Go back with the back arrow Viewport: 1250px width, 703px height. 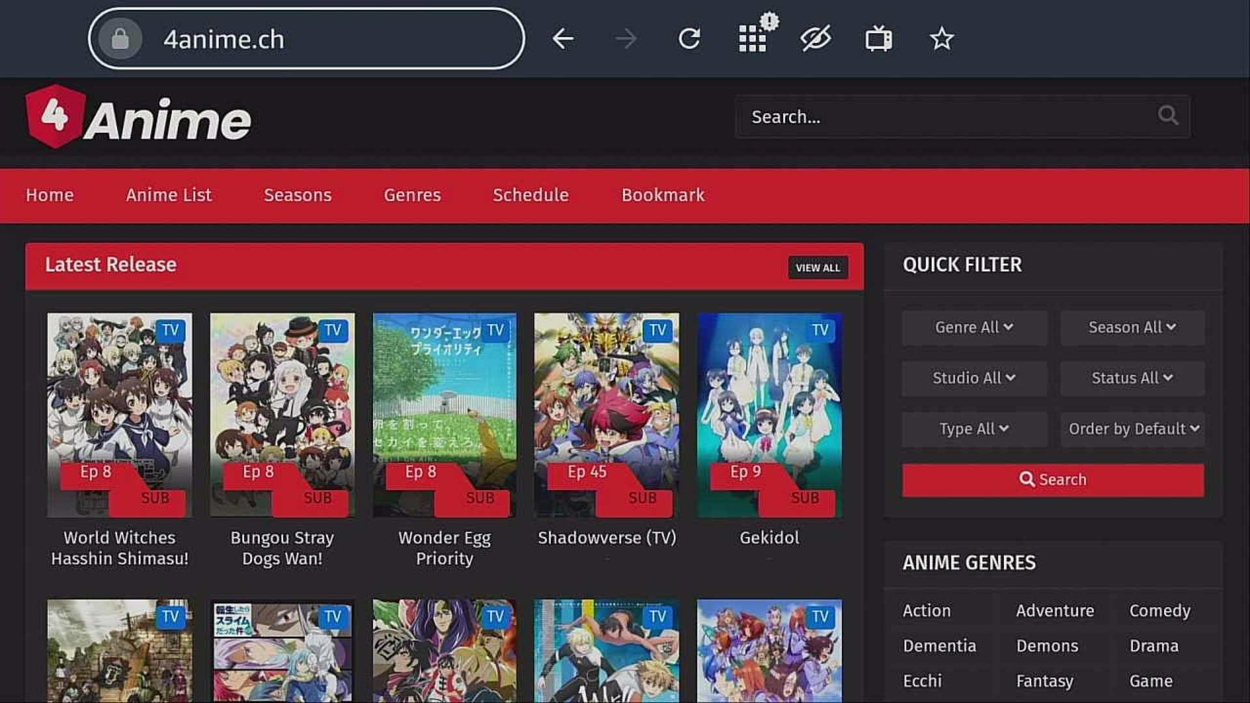coord(563,39)
